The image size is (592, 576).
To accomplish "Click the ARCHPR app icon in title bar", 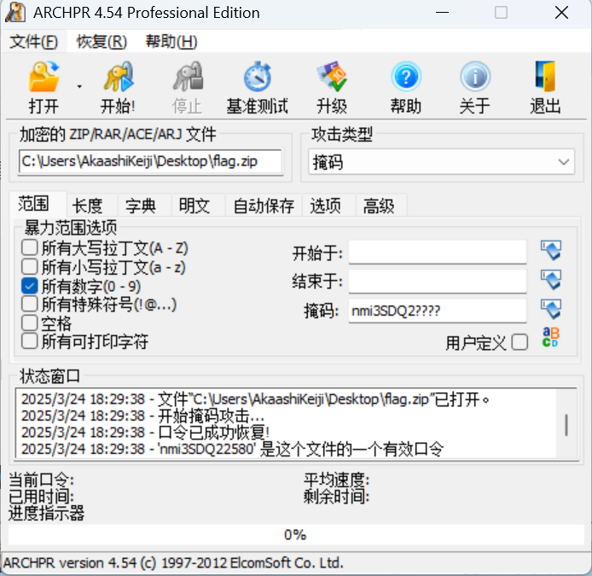I will pos(15,13).
